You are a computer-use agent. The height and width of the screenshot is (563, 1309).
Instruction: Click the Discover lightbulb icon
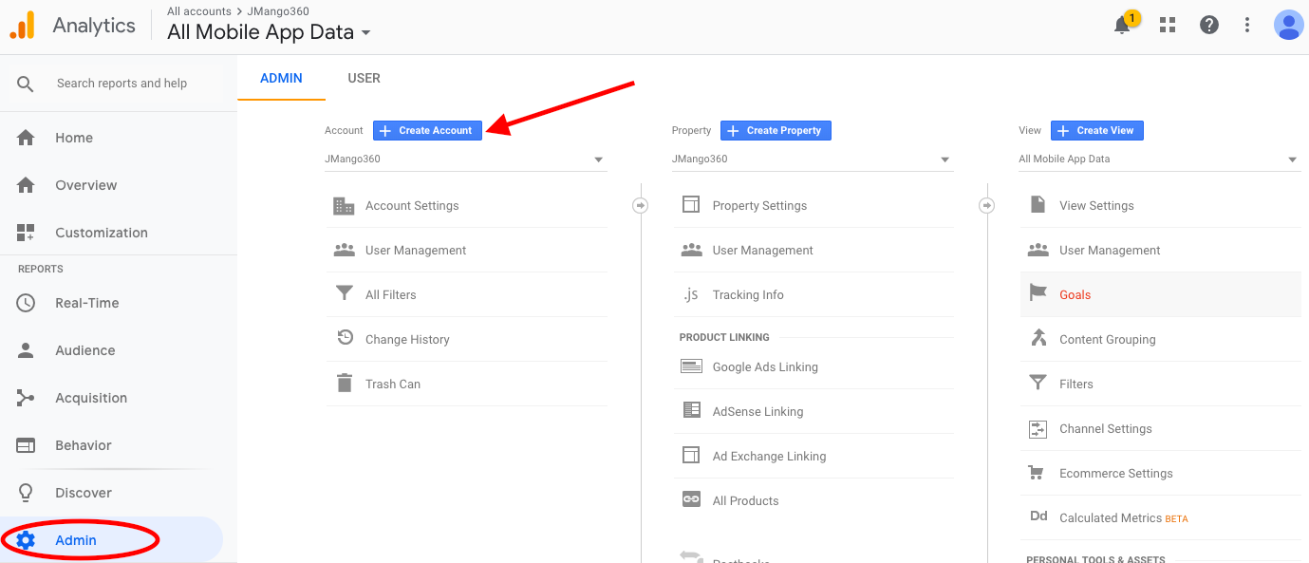click(x=26, y=493)
